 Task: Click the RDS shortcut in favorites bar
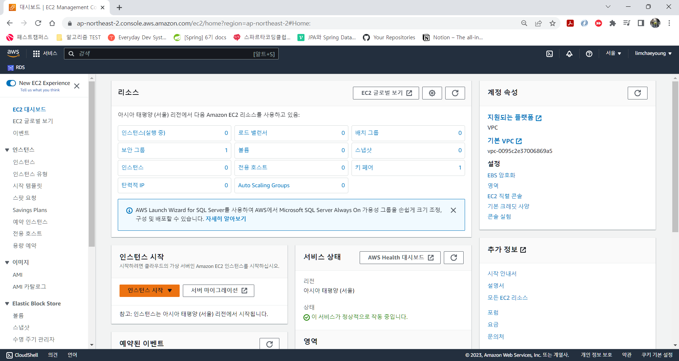(16, 67)
